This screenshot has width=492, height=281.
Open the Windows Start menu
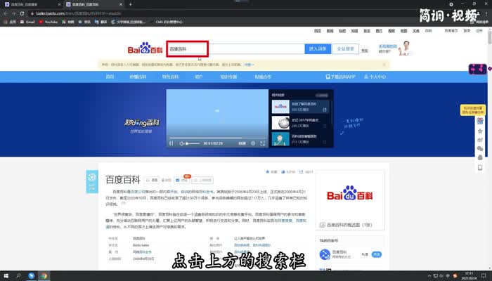pos(6,275)
